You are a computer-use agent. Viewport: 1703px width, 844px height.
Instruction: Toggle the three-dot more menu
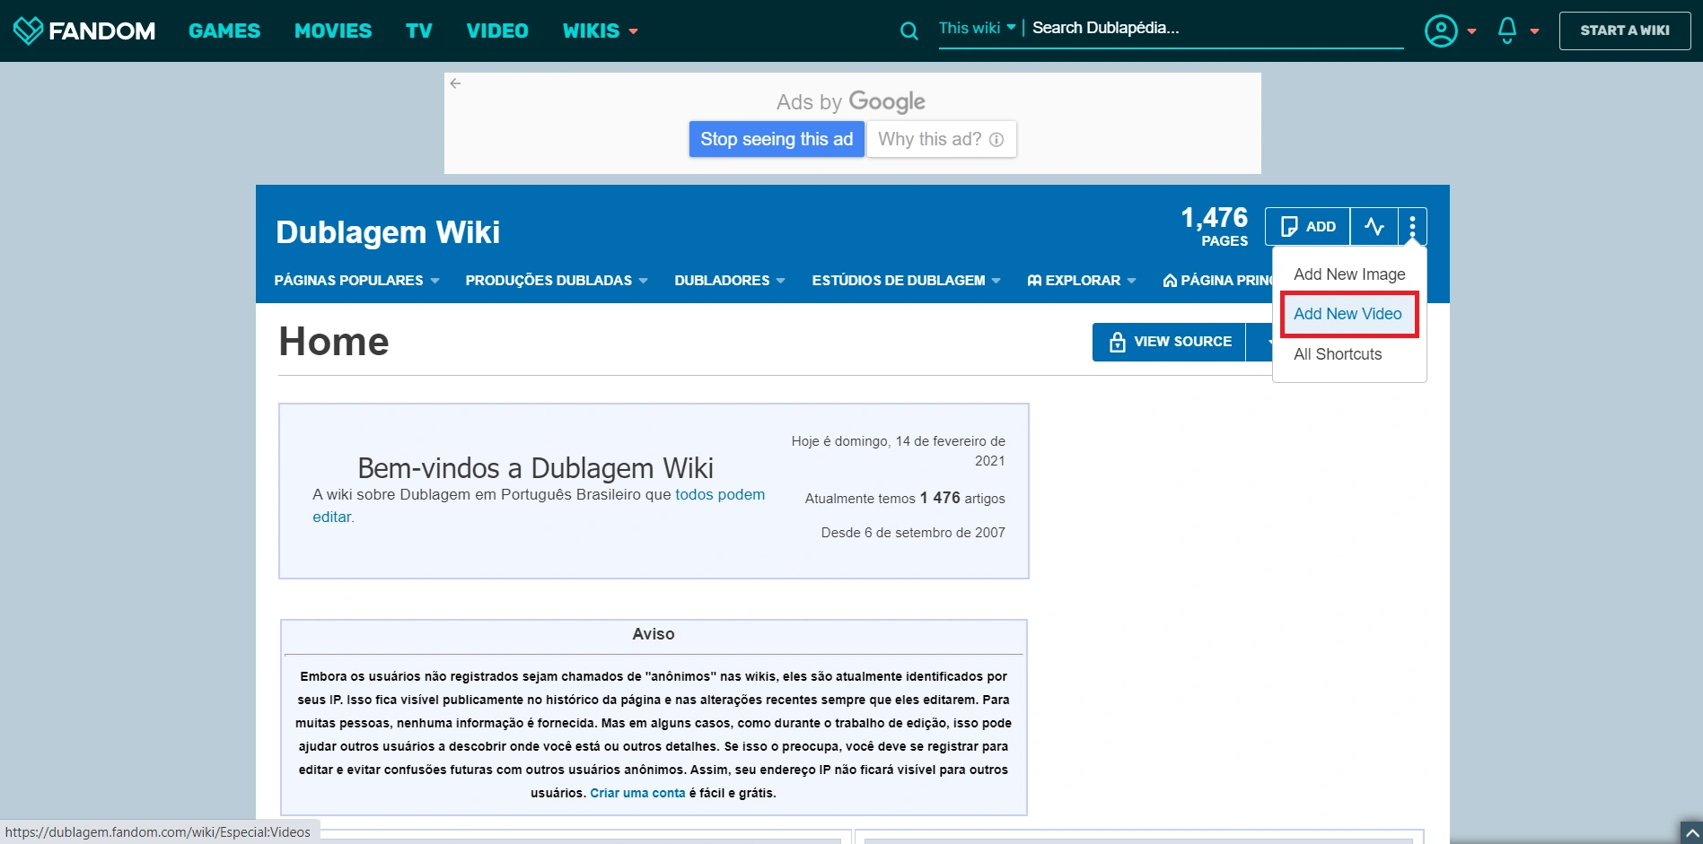click(x=1412, y=226)
